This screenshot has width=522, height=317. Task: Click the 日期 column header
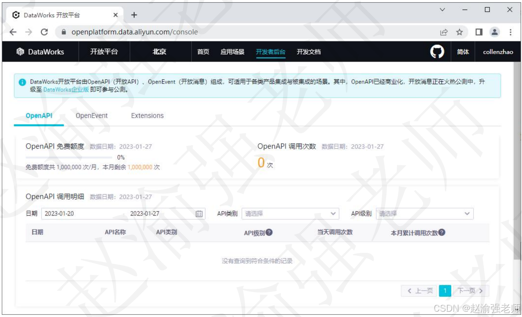point(37,232)
